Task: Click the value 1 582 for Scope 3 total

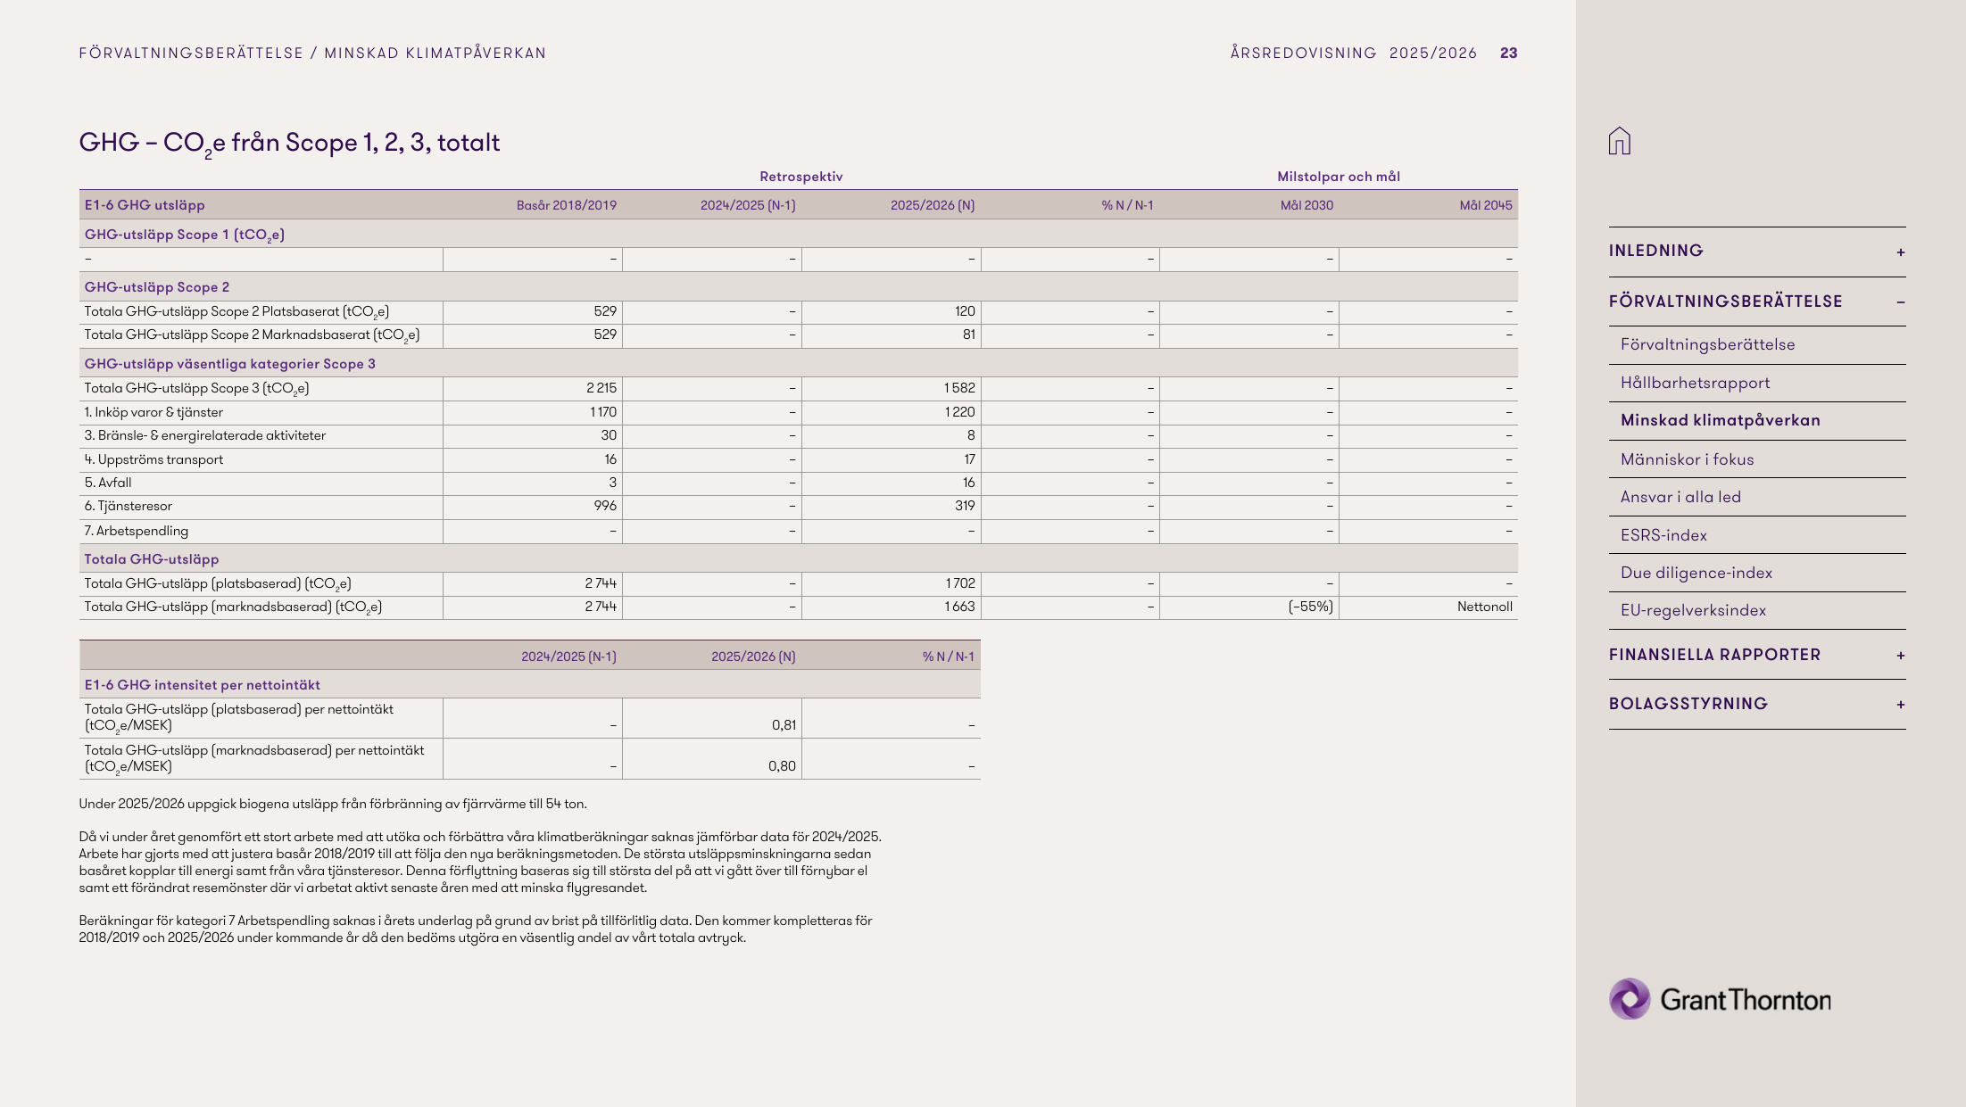Action: (959, 388)
